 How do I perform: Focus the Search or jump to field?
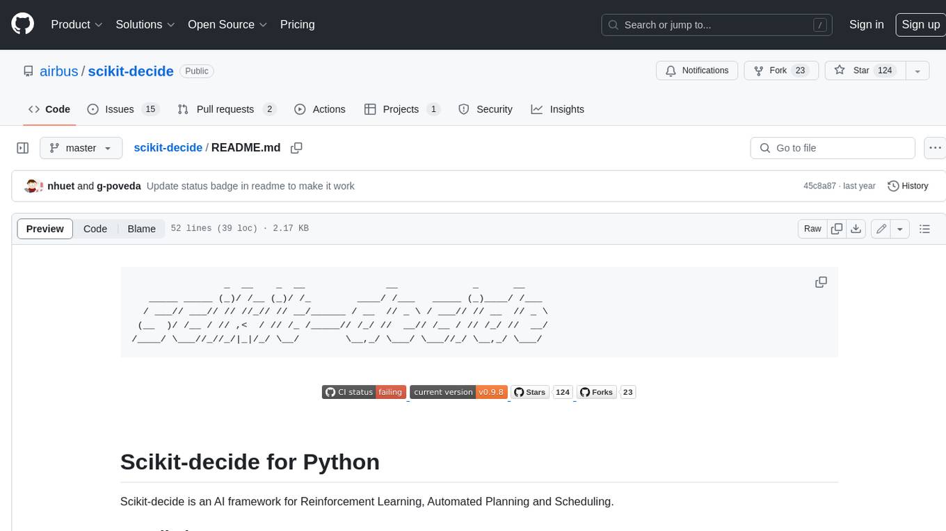tap(717, 25)
